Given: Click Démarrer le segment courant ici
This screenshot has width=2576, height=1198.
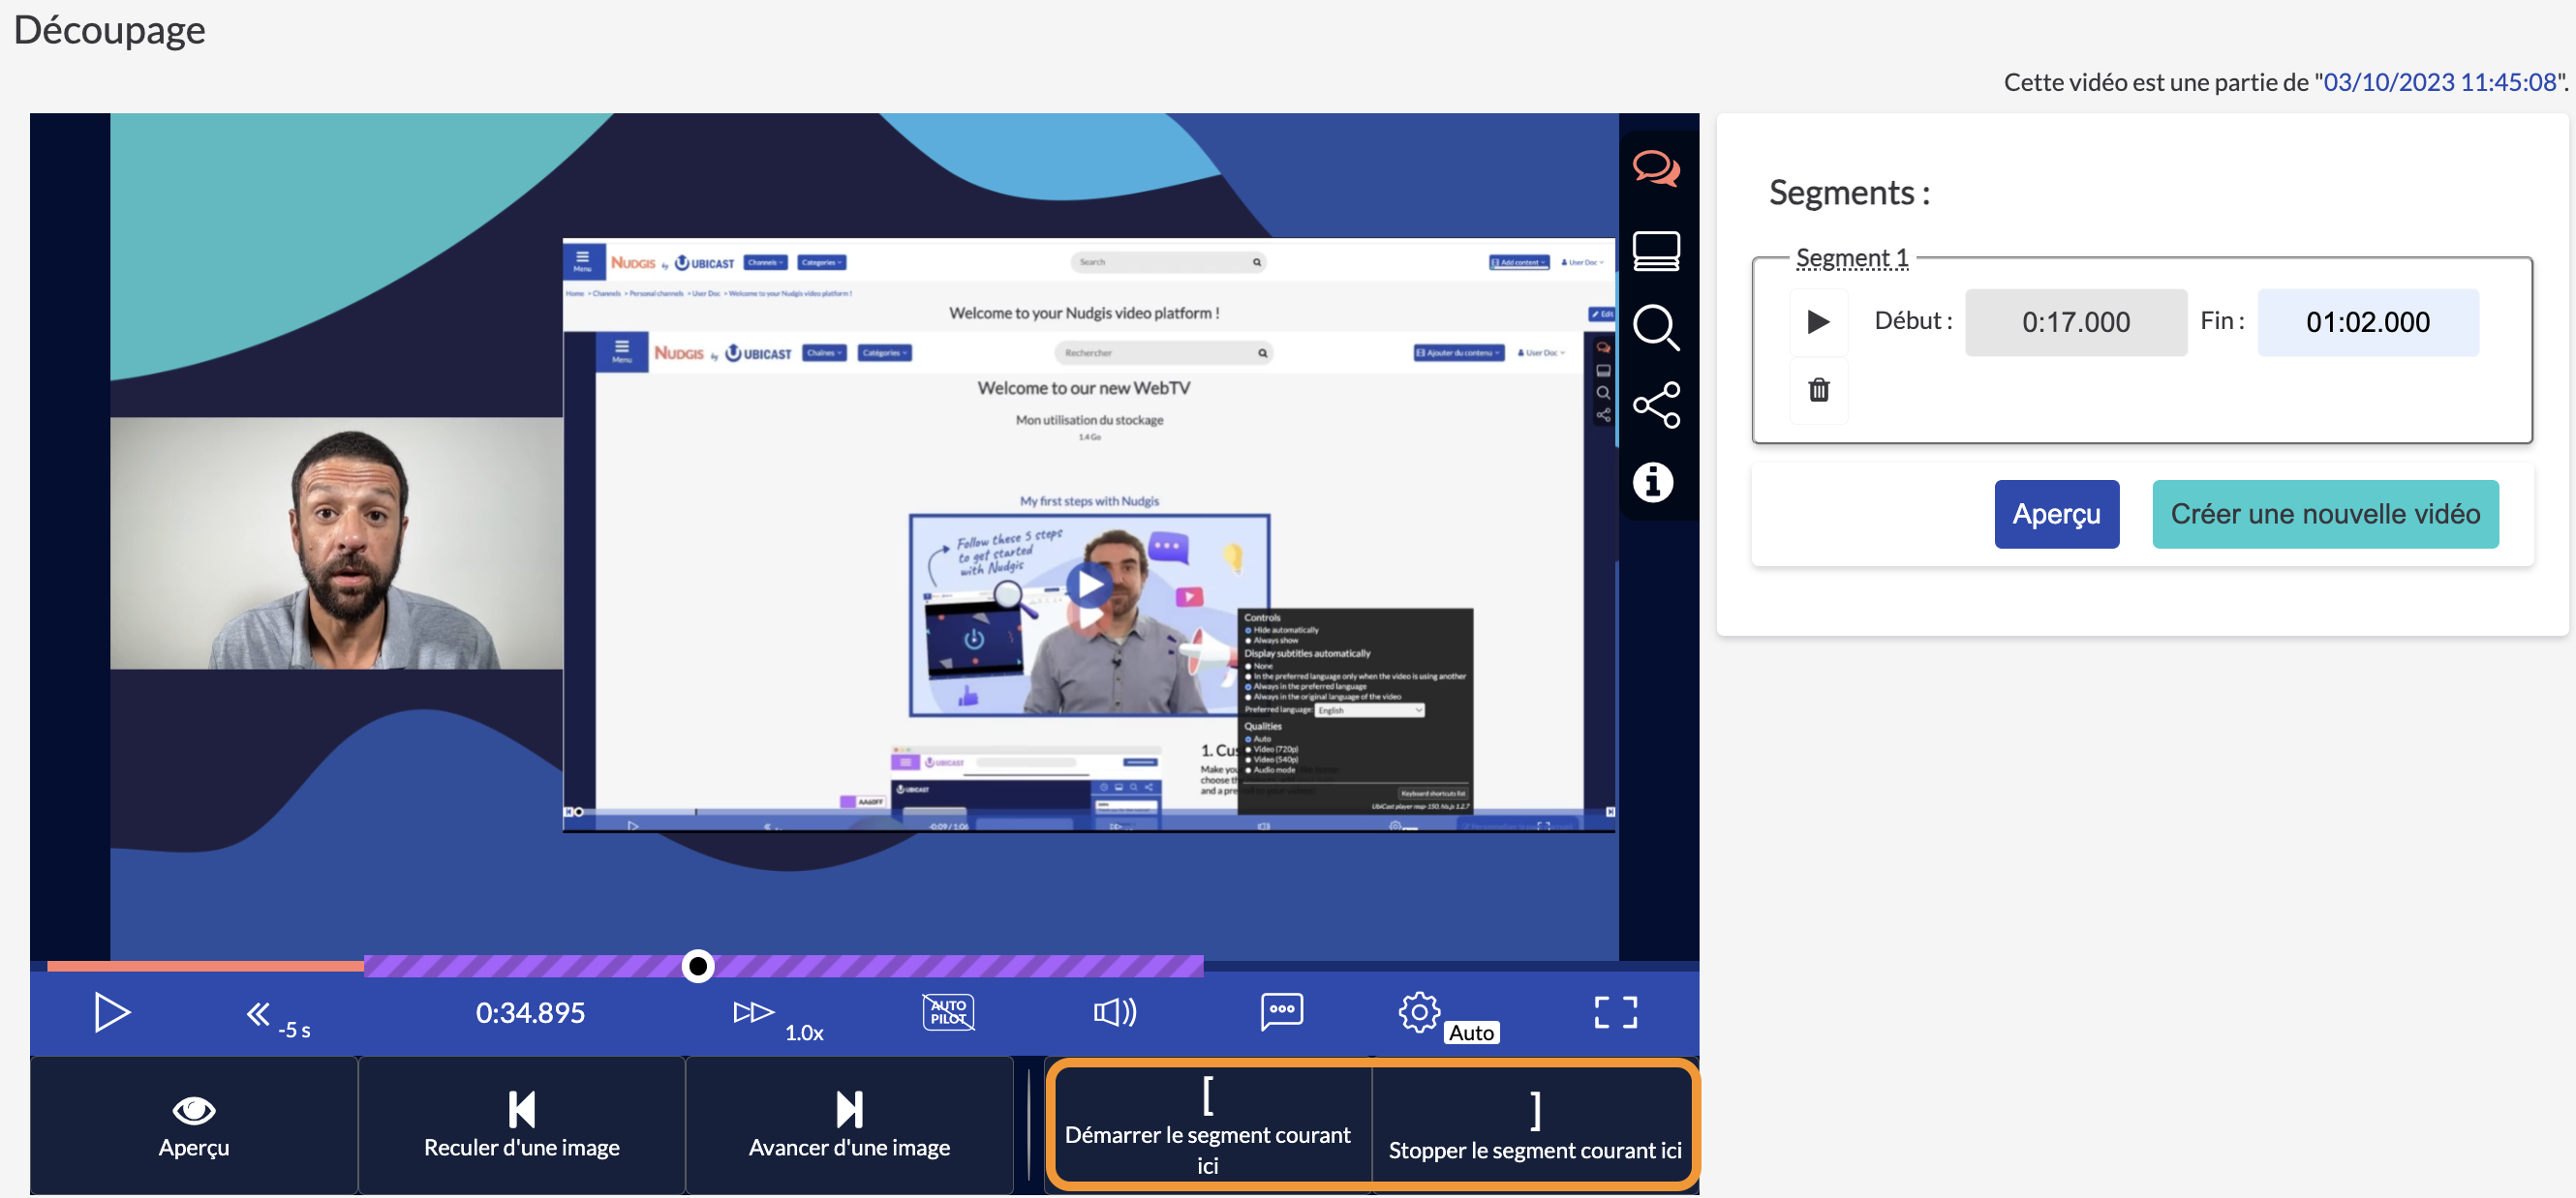Looking at the screenshot, I should coord(1208,1125).
